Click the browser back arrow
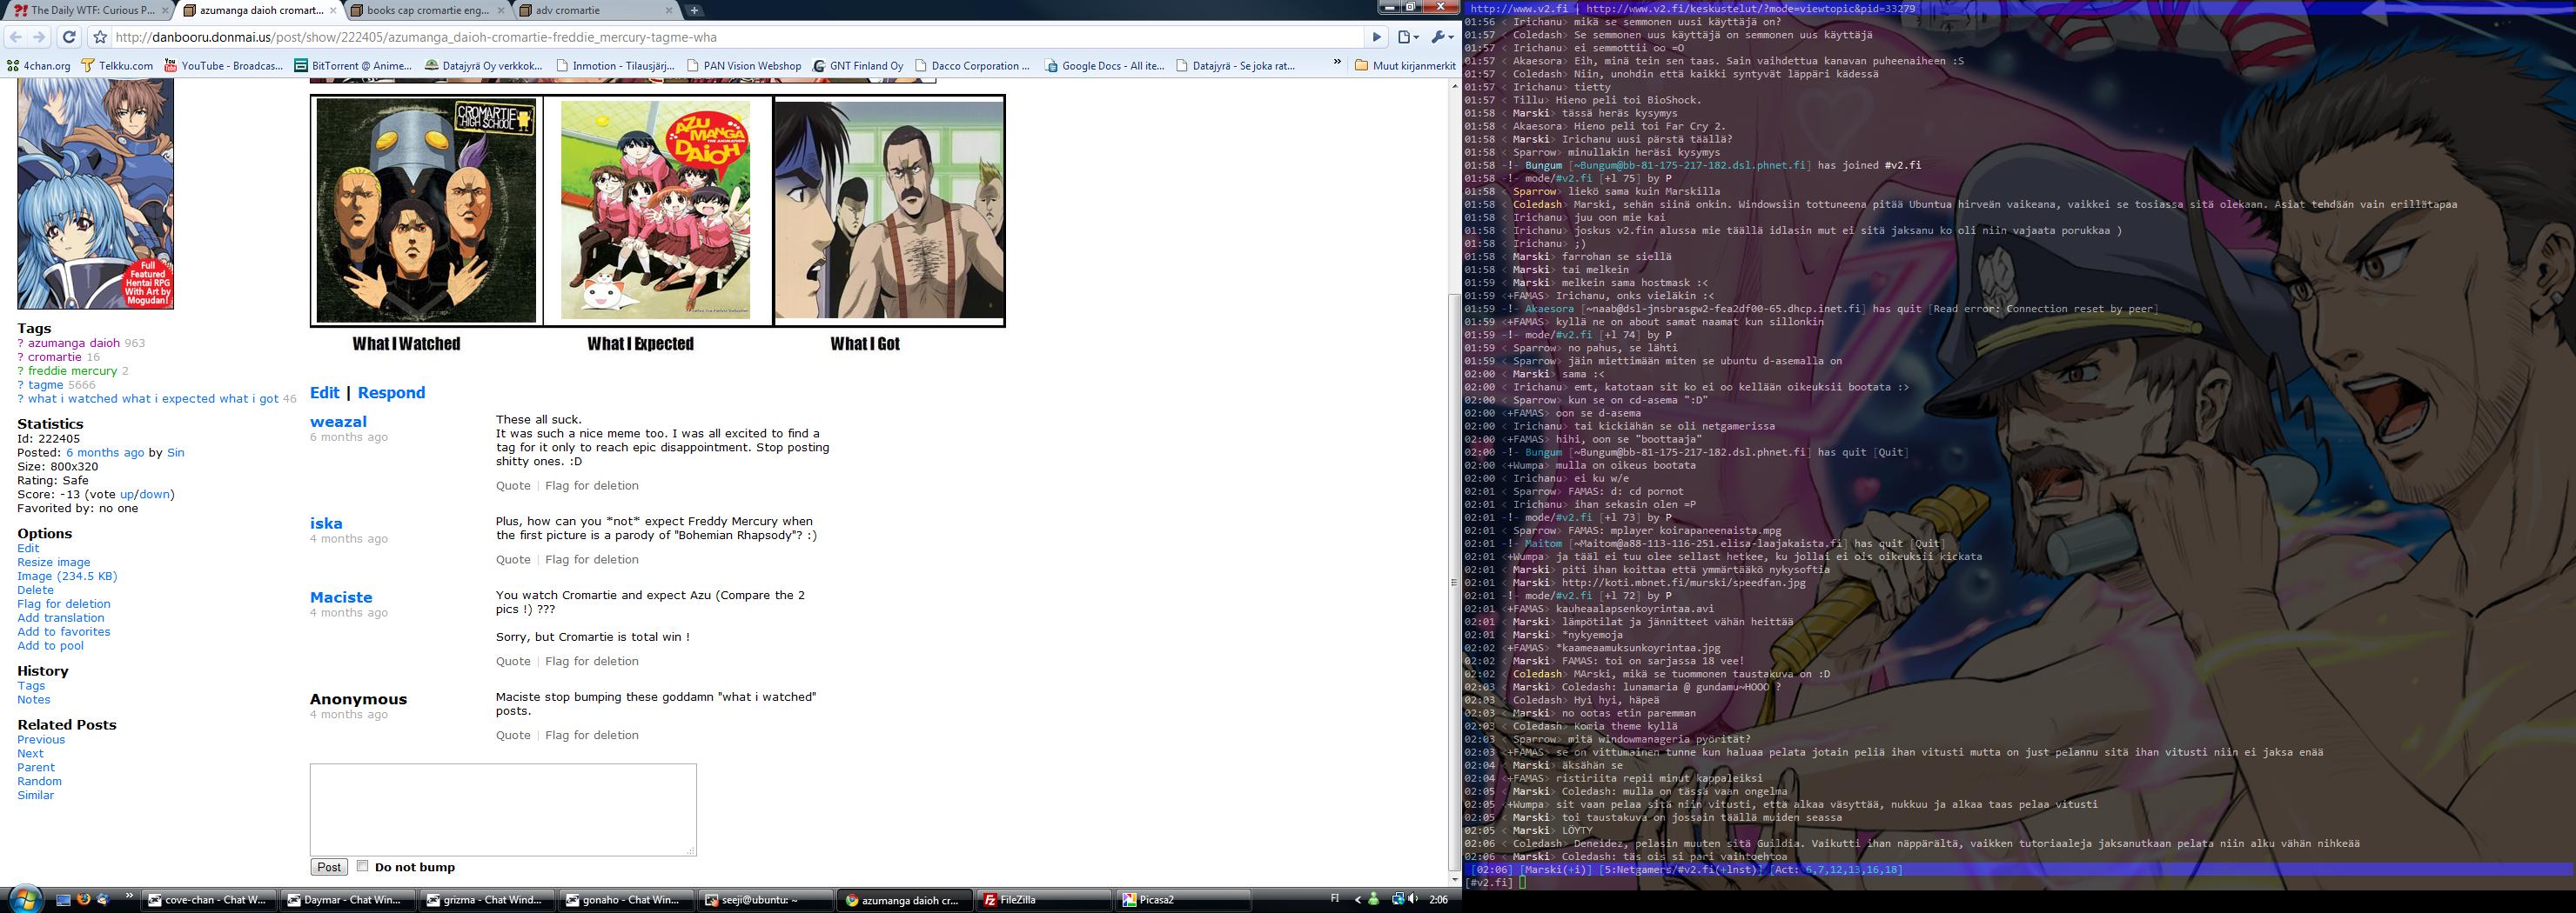 point(15,37)
